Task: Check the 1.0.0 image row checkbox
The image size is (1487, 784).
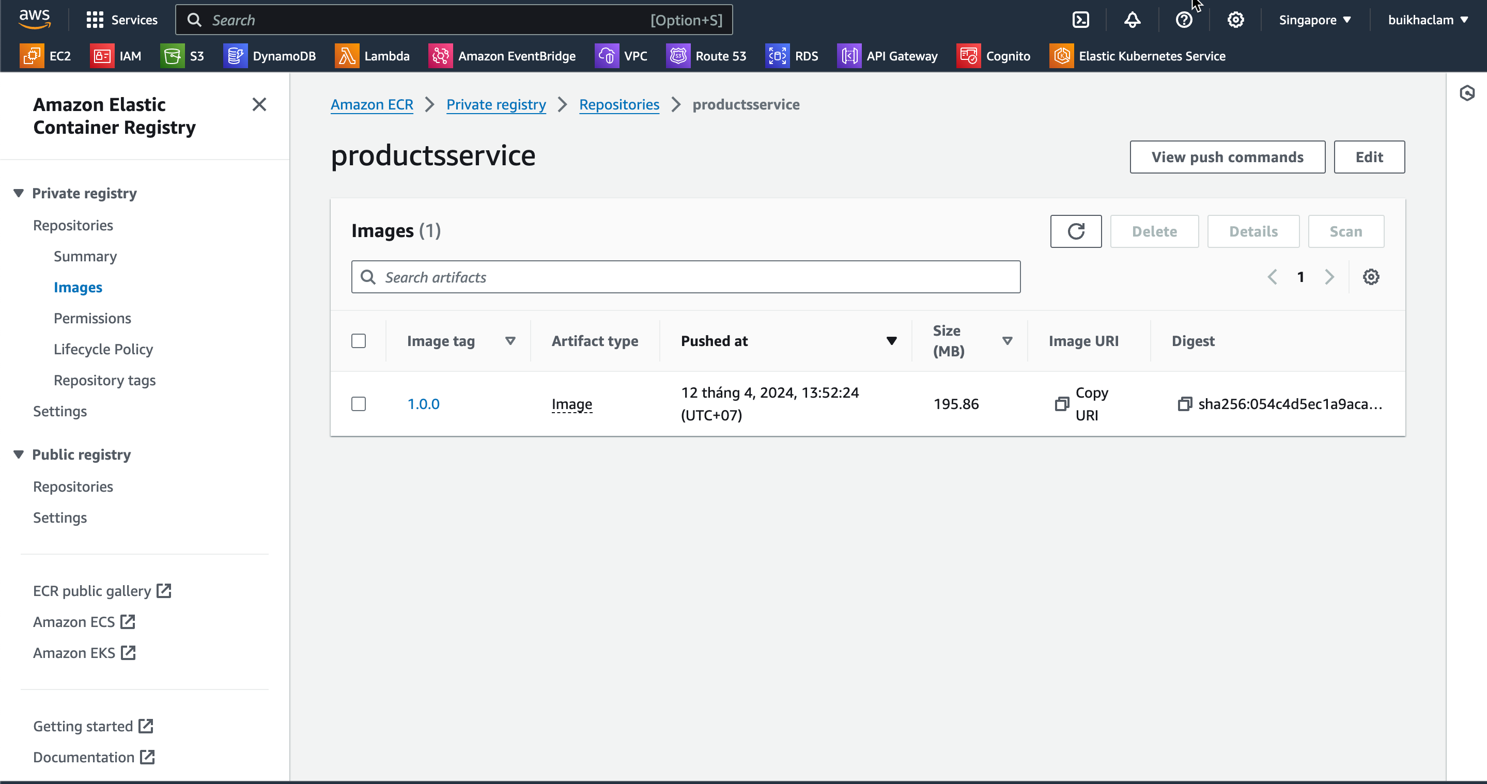Action: pos(359,404)
